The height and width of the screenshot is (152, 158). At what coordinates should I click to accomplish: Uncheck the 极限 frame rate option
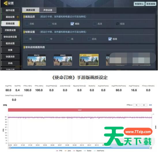[x=110, y=39]
